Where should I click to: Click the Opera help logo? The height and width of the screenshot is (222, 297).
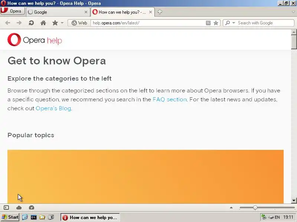tap(35, 40)
